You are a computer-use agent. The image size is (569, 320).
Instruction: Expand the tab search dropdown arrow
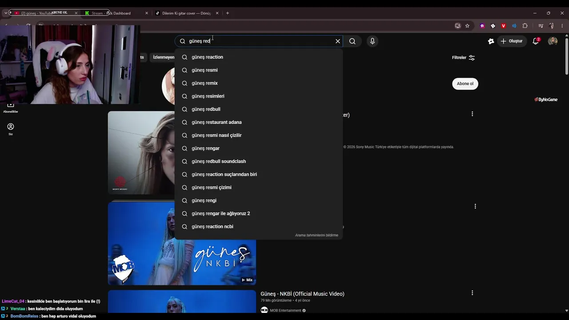[x=6, y=13]
